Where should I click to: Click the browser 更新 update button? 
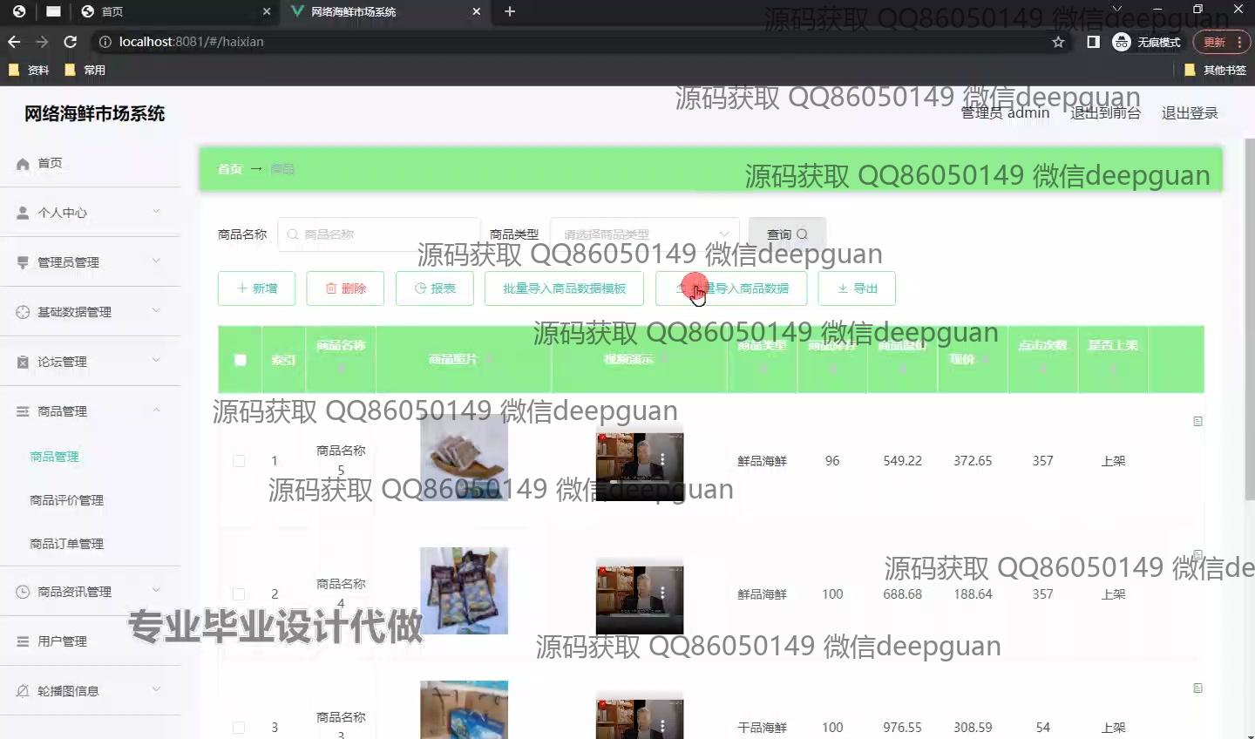tap(1221, 42)
